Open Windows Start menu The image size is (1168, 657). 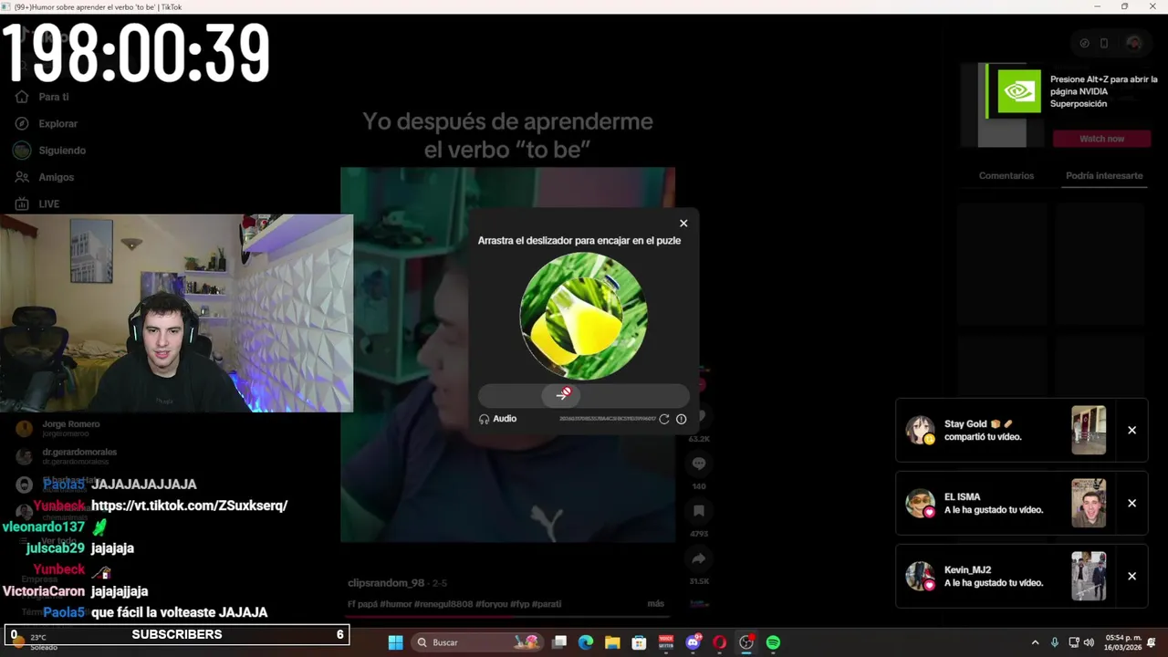coord(395,642)
